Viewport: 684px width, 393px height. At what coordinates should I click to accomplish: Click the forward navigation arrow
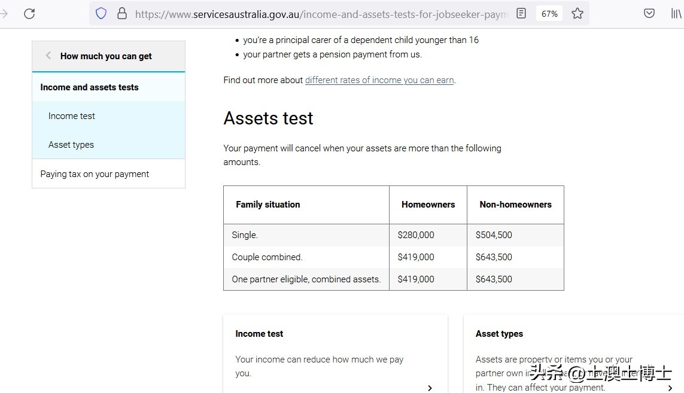(x=4, y=13)
